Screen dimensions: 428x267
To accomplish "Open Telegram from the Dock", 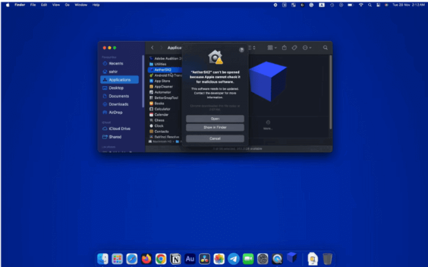I will pyautogui.click(x=234, y=259).
